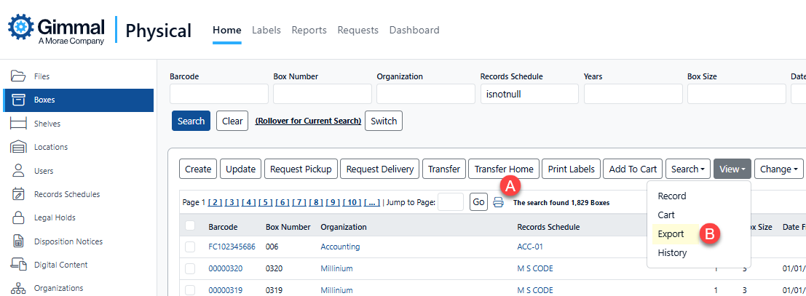Go to page 3 link in pagination

(232, 202)
